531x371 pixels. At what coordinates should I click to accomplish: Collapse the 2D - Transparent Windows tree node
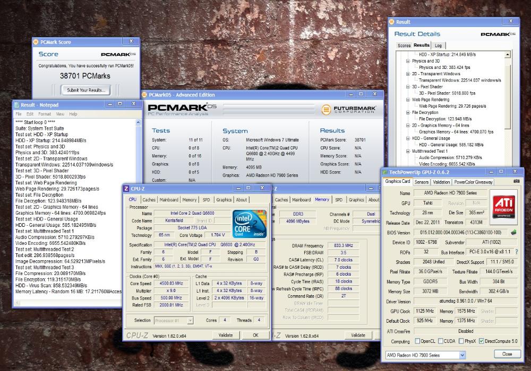coord(408,74)
